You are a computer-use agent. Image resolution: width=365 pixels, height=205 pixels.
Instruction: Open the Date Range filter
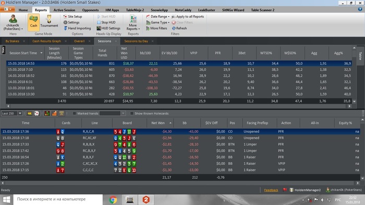157,17
